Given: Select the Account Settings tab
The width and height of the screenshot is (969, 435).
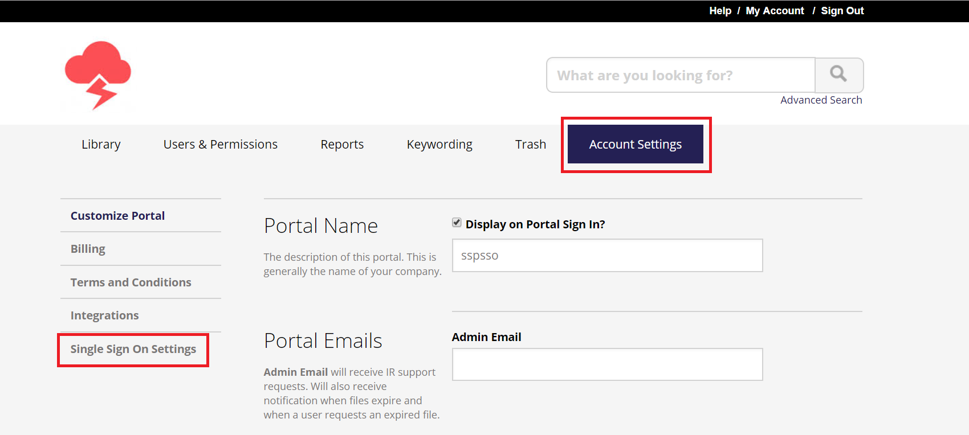Looking at the screenshot, I should tap(635, 145).
